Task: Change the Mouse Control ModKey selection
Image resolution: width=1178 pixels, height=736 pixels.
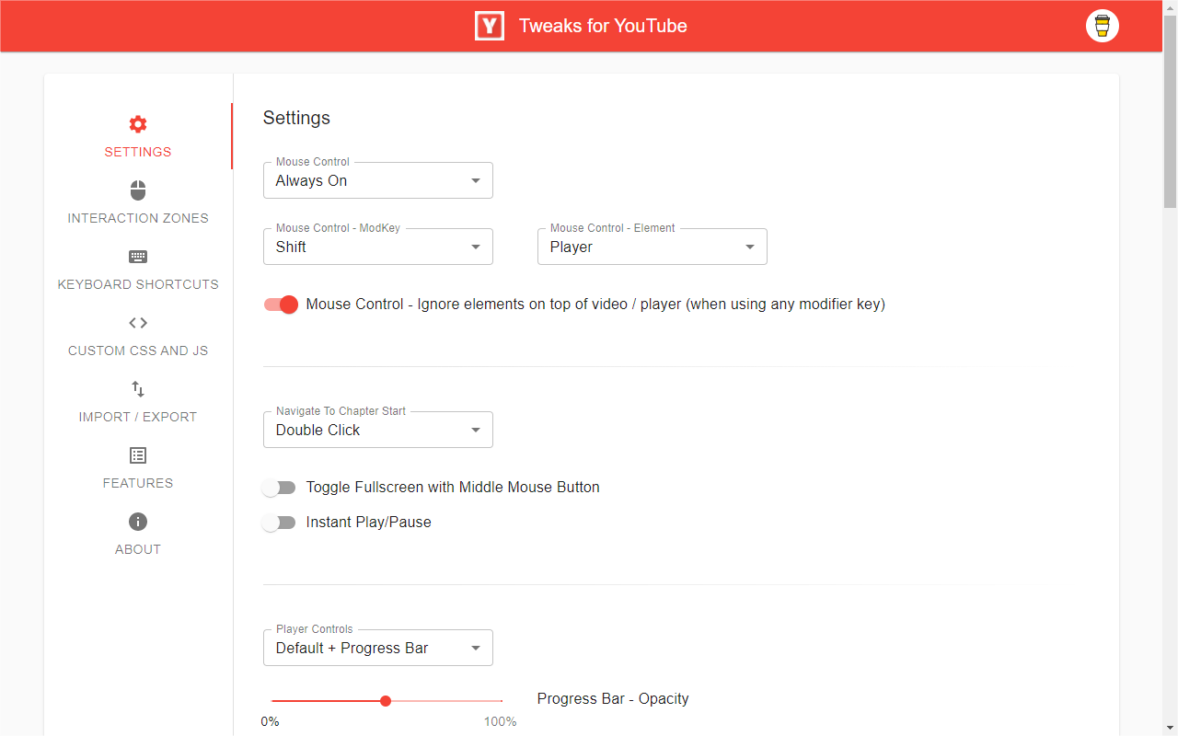Action: (x=377, y=246)
